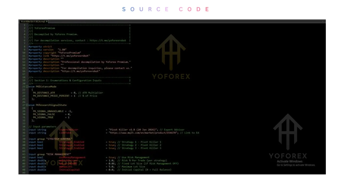Image resolution: width=341 pixels, height=192 pixels.
Task: Click the Strategy1_Enabled variable
Action: click(71, 142)
